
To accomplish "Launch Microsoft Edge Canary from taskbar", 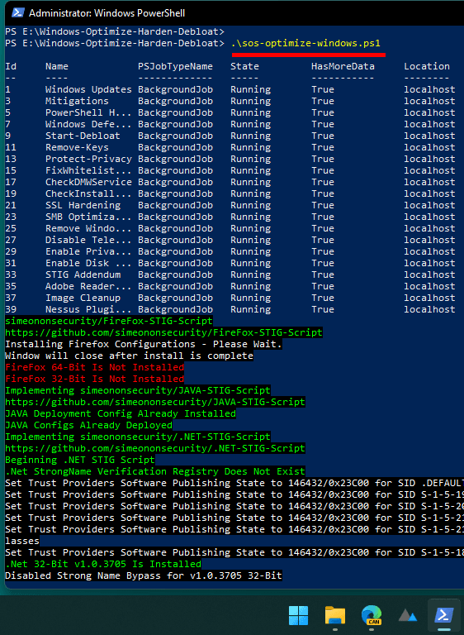I will pyautogui.click(x=372, y=615).
